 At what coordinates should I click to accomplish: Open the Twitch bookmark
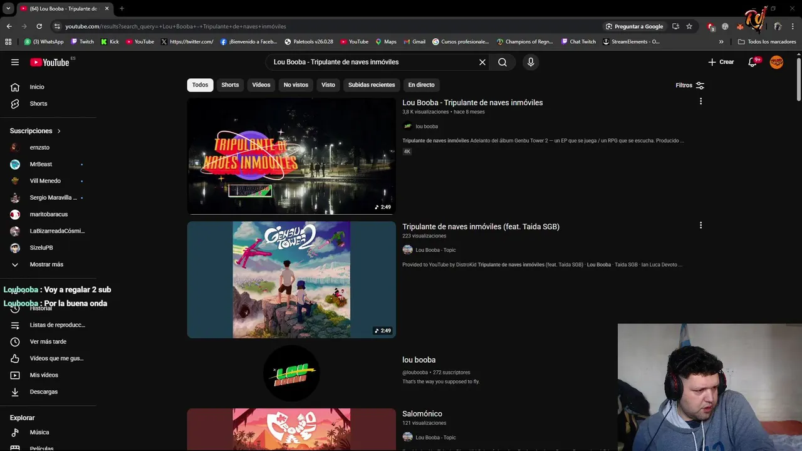coord(82,42)
